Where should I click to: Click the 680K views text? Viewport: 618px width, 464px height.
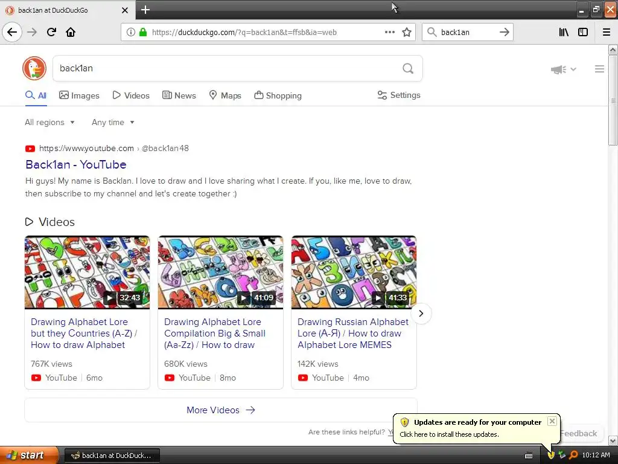(186, 364)
